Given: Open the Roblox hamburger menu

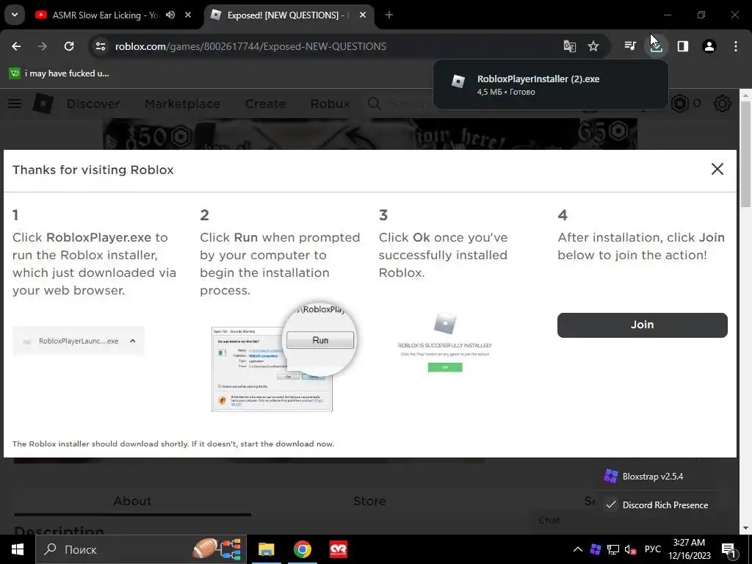Looking at the screenshot, I should pyautogui.click(x=15, y=104).
